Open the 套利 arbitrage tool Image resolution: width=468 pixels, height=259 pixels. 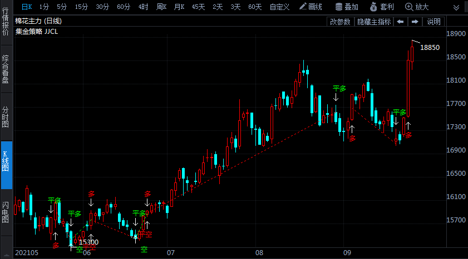[382, 7]
